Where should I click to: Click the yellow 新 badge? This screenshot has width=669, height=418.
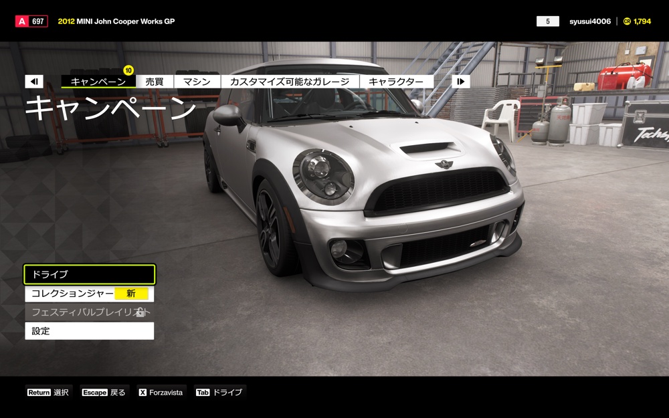click(x=131, y=294)
